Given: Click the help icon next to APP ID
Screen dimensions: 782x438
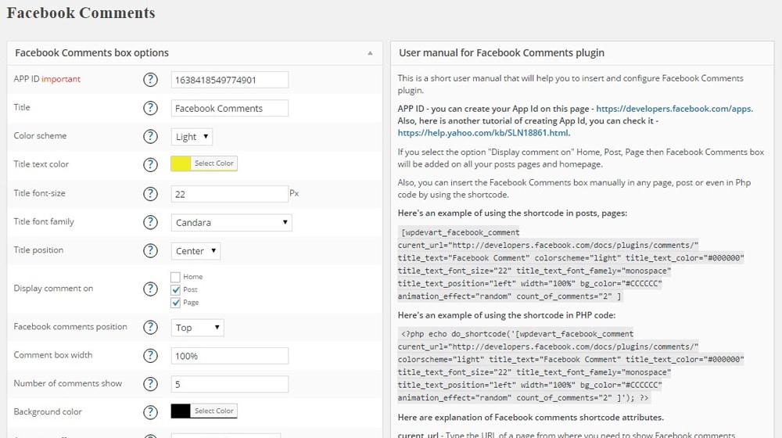Looking at the screenshot, I should [150, 80].
